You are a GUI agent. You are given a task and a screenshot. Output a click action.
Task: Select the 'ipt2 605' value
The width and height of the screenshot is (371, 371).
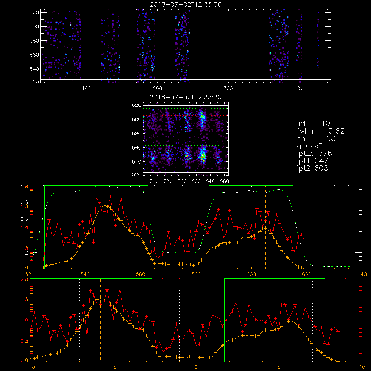[x=312, y=168]
